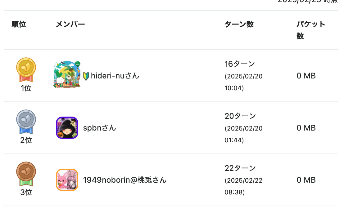
Task: Open the hideri-nuさん member link
Action: coord(115,76)
